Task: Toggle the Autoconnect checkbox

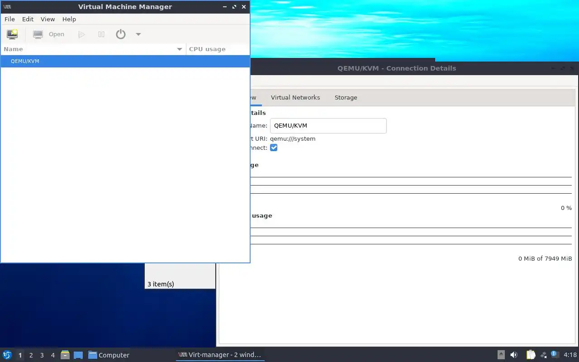Action: pyautogui.click(x=274, y=148)
